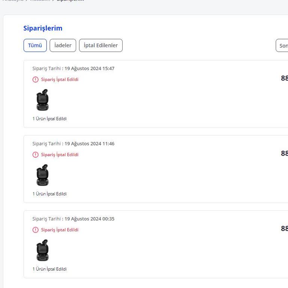Open earbuds thumbnail of 00:35 order
Screen dimensions: 288x288
(x=43, y=250)
